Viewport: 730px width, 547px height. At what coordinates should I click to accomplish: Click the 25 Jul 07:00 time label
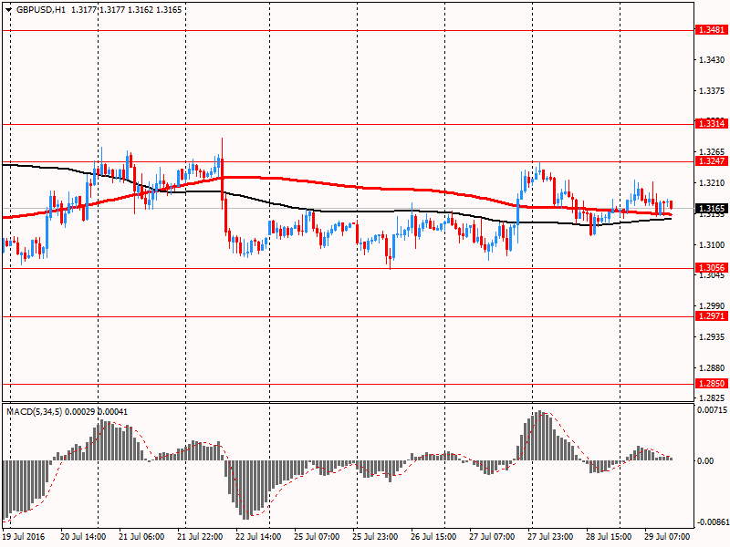[317, 536]
